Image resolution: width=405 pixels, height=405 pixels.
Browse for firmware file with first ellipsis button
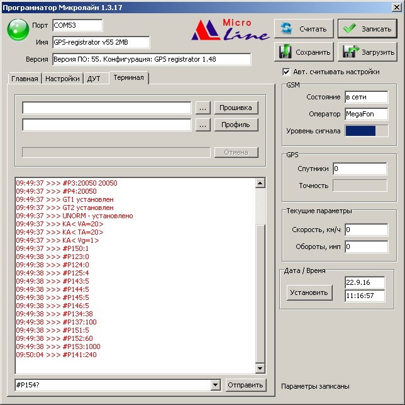[202, 108]
